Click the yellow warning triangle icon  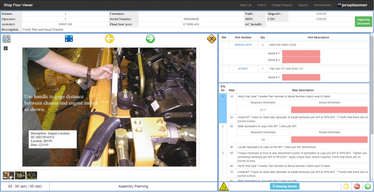coord(223,186)
